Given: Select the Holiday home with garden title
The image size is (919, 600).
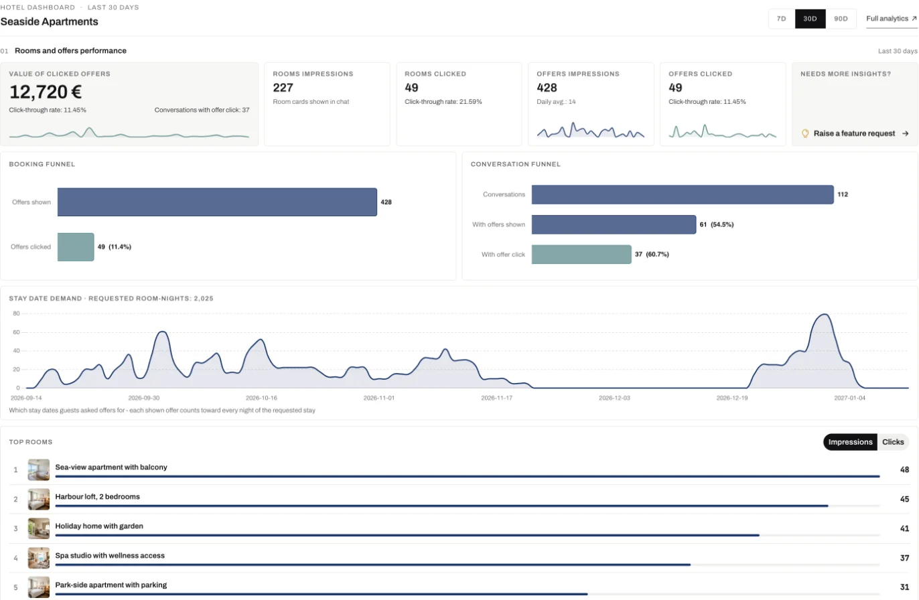Looking at the screenshot, I should [99, 526].
